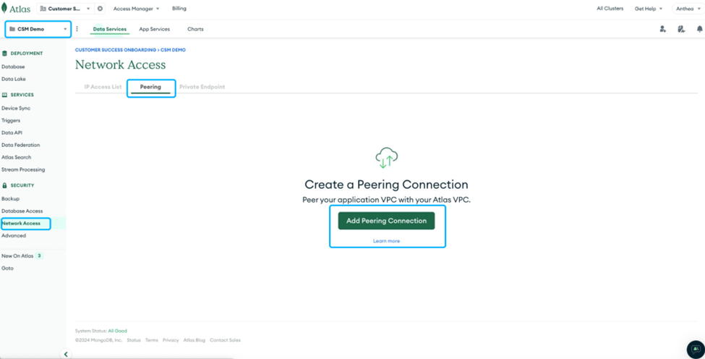Open the project activity feed icon

click(680, 29)
